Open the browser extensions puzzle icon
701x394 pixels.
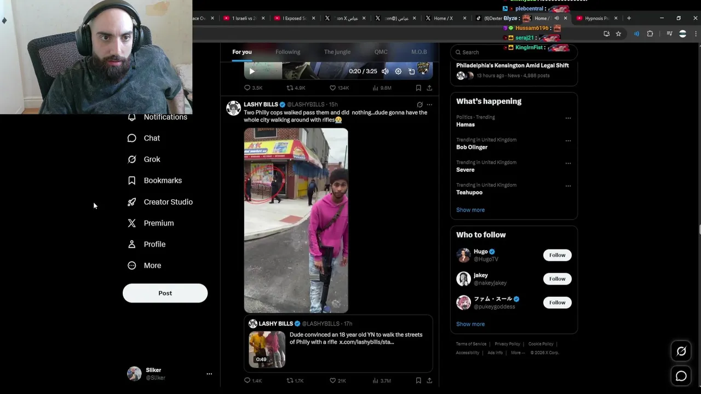(x=650, y=34)
